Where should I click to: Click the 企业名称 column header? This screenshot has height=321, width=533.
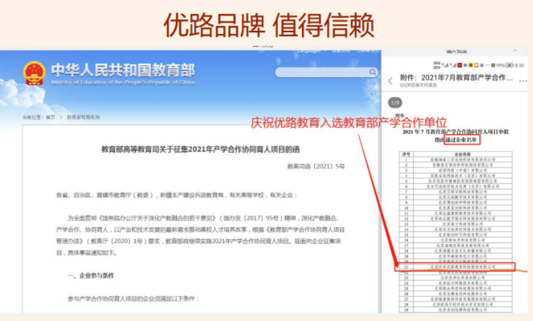463,154
